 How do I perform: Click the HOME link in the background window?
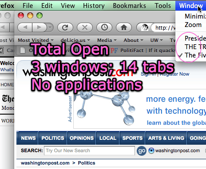7,84
